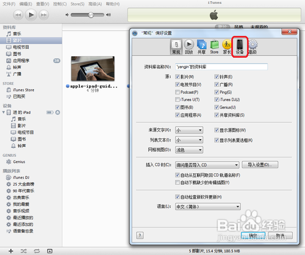
Task: Uncheck the Ping(G) source checkbox
Action: (217, 92)
